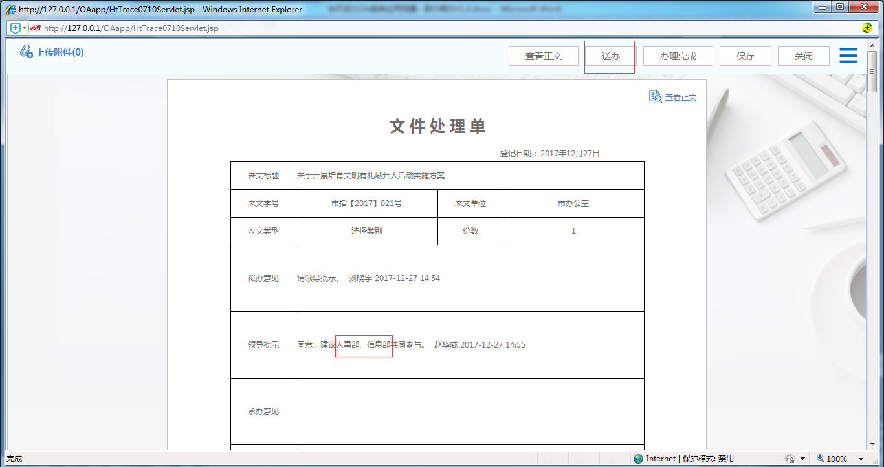Click the 查看正文 toolbar button
884x467 pixels.
[x=544, y=56]
